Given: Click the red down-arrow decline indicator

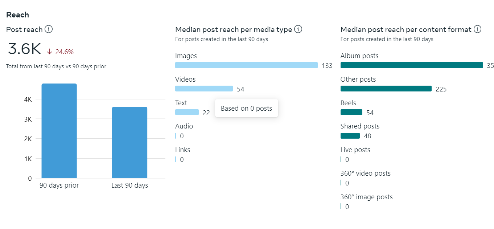Looking at the screenshot, I should [50, 52].
